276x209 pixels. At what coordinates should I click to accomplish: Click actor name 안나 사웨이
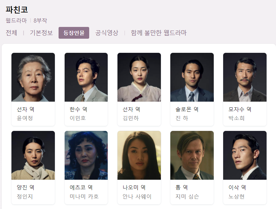pos(137,196)
